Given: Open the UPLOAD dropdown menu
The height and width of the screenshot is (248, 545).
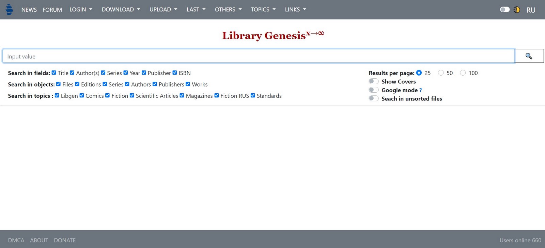Looking at the screenshot, I should pyautogui.click(x=163, y=10).
